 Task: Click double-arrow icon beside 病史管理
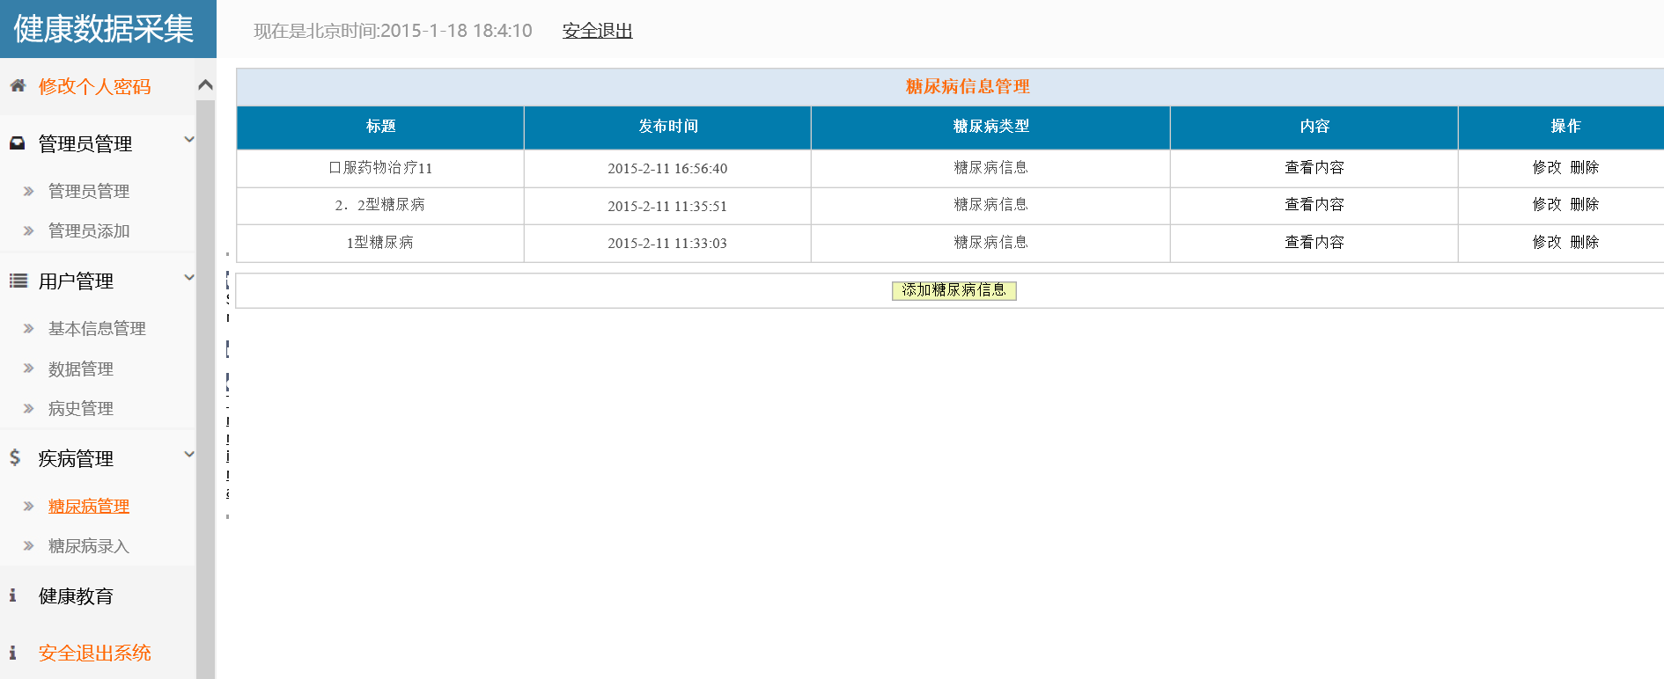coord(29,409)
